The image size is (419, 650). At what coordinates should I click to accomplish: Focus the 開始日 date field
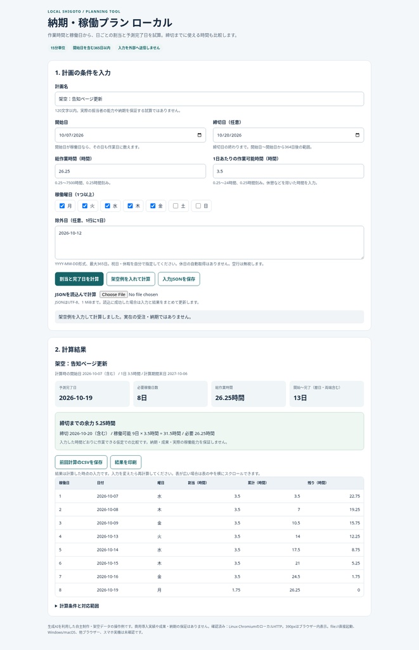(131, 135)
